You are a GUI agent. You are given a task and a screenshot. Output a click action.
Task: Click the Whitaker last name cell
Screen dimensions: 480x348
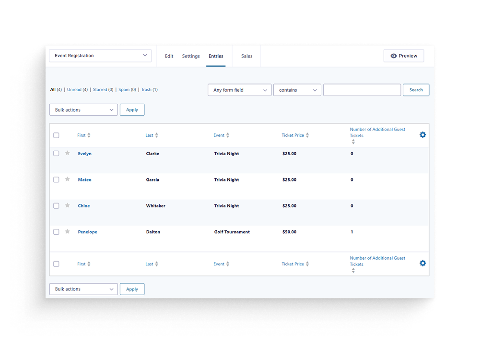pyautogui.click(x=155, y=205)
